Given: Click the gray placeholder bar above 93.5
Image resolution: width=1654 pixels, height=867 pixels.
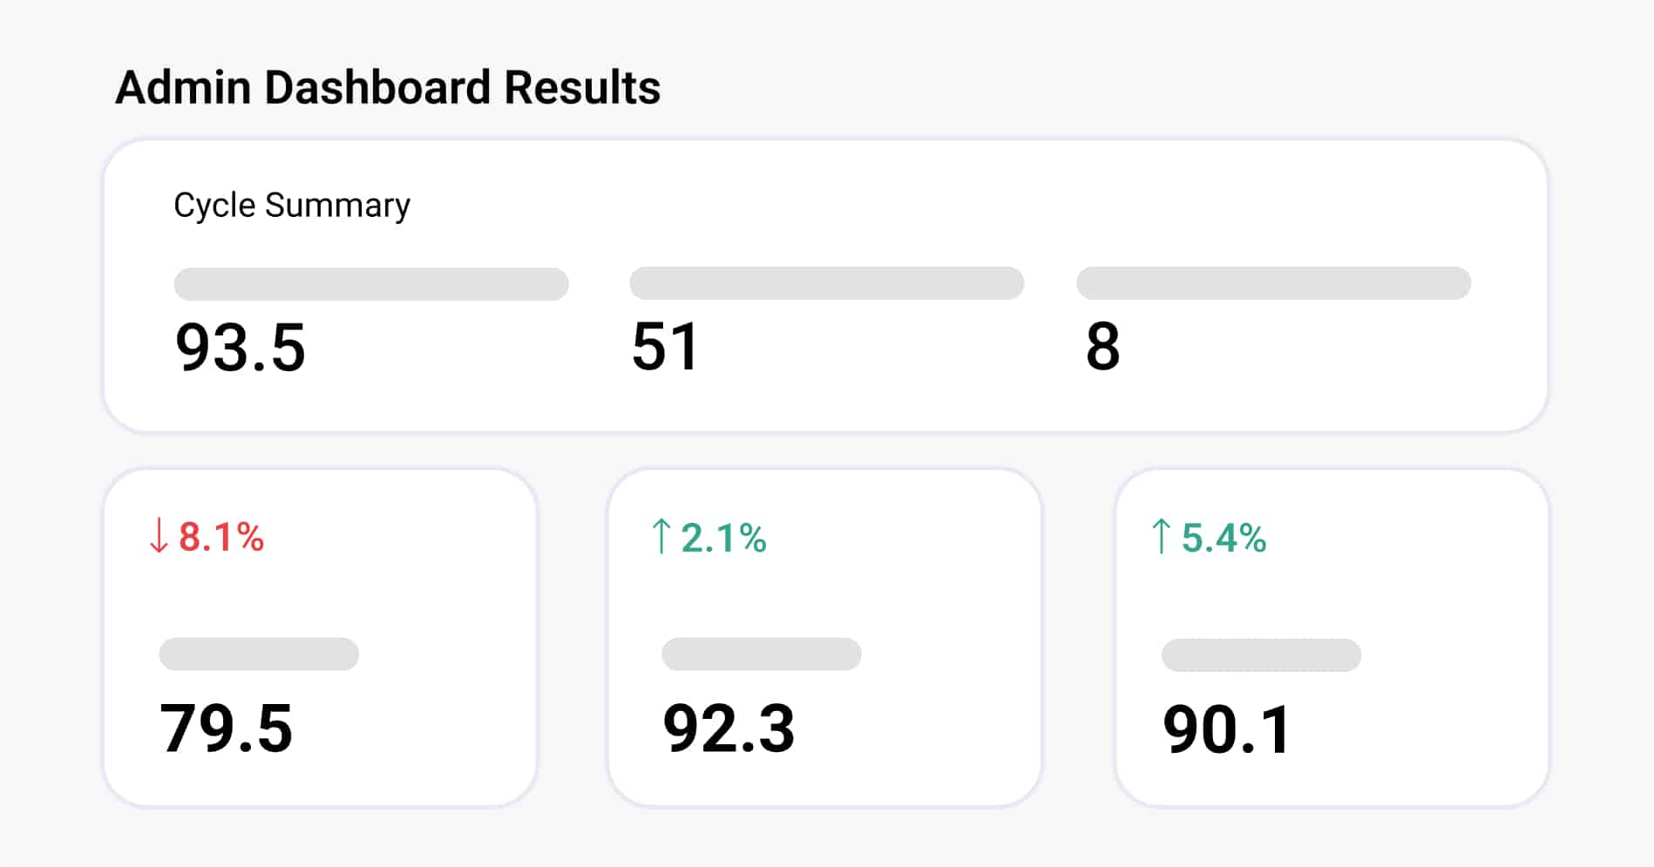Looking at the screenshot, I should point(371,284).
